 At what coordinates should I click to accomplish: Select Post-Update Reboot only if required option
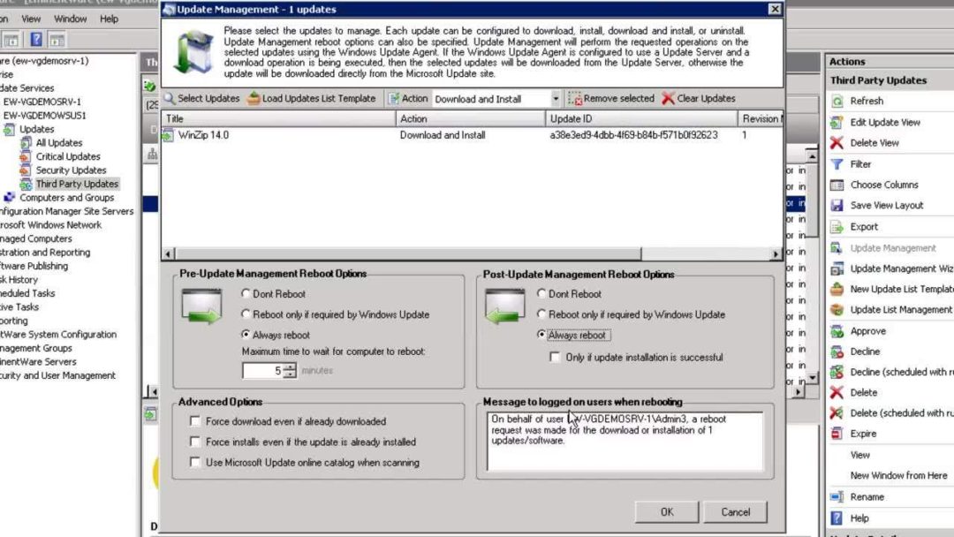click(x=541, y=314)
